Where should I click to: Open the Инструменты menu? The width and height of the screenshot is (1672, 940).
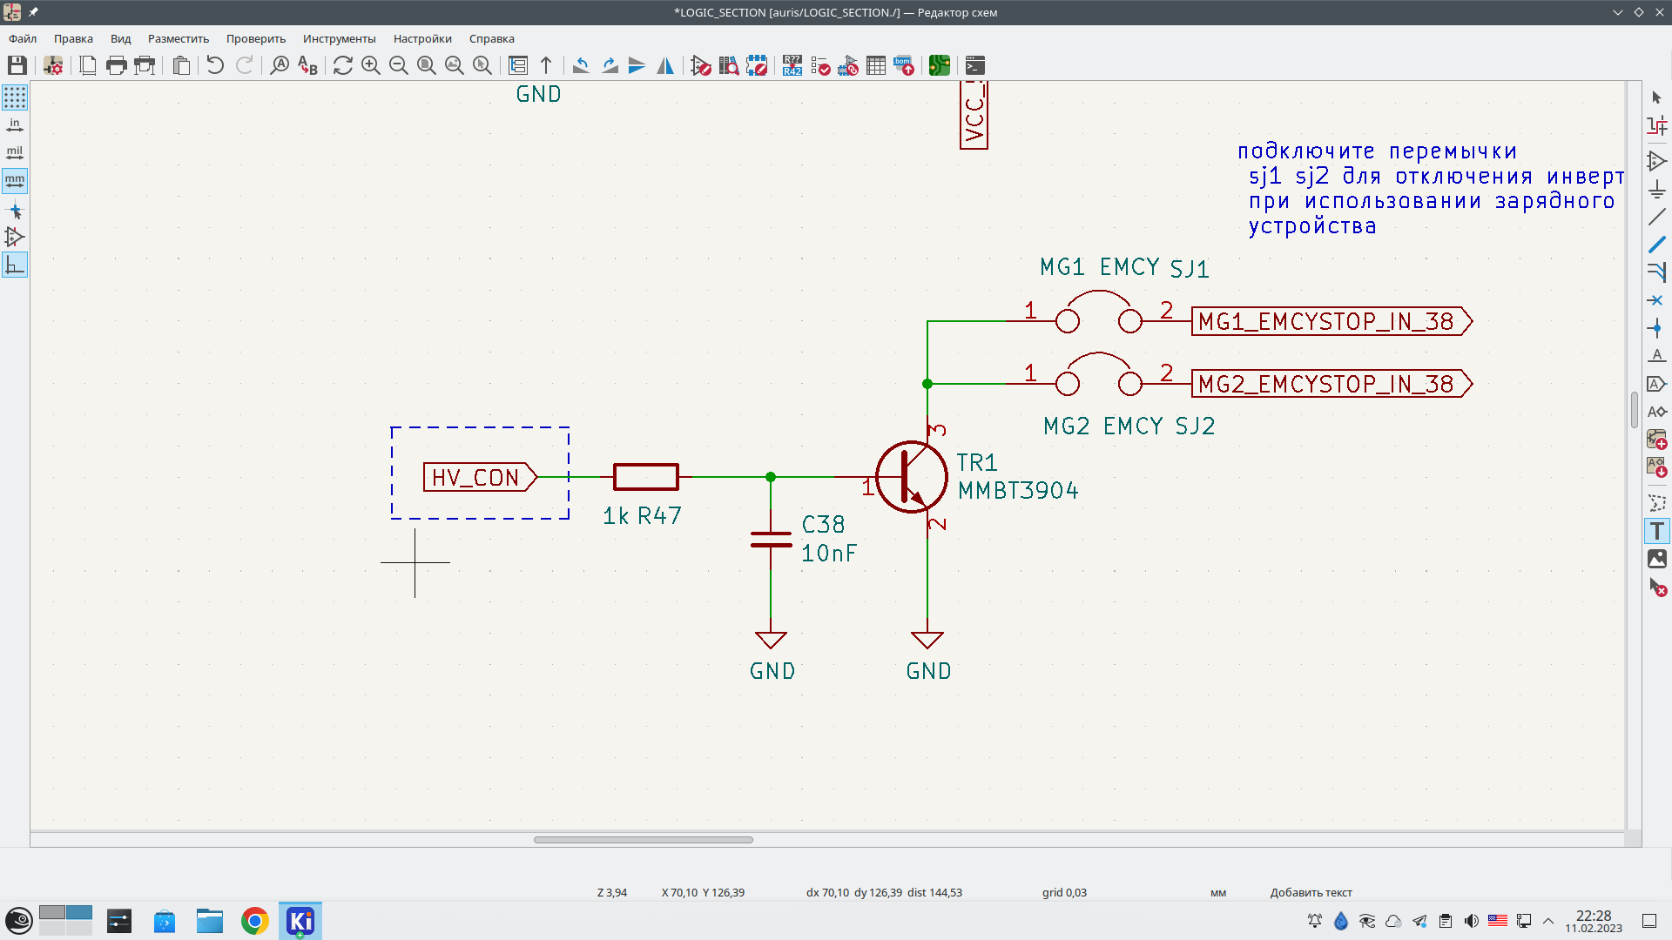(x=339, y=38)
